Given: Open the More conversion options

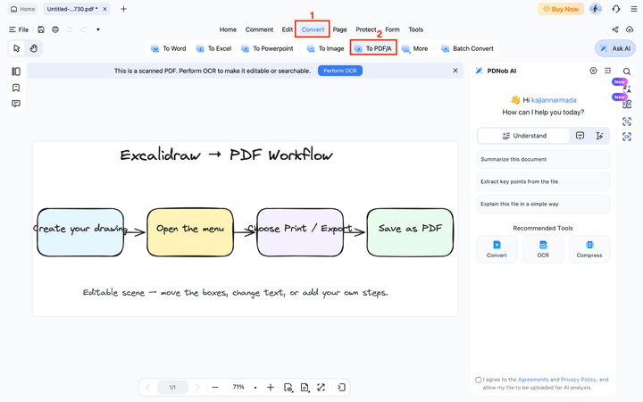Looking at the screenshot, I should [414, 48].
